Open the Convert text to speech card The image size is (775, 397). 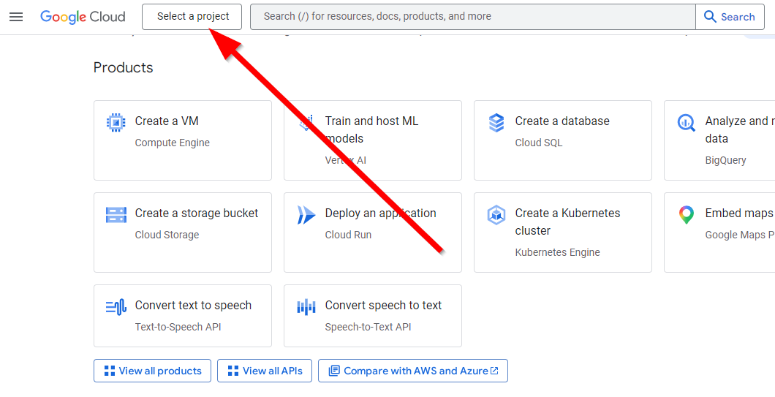[x=183, y=316]
